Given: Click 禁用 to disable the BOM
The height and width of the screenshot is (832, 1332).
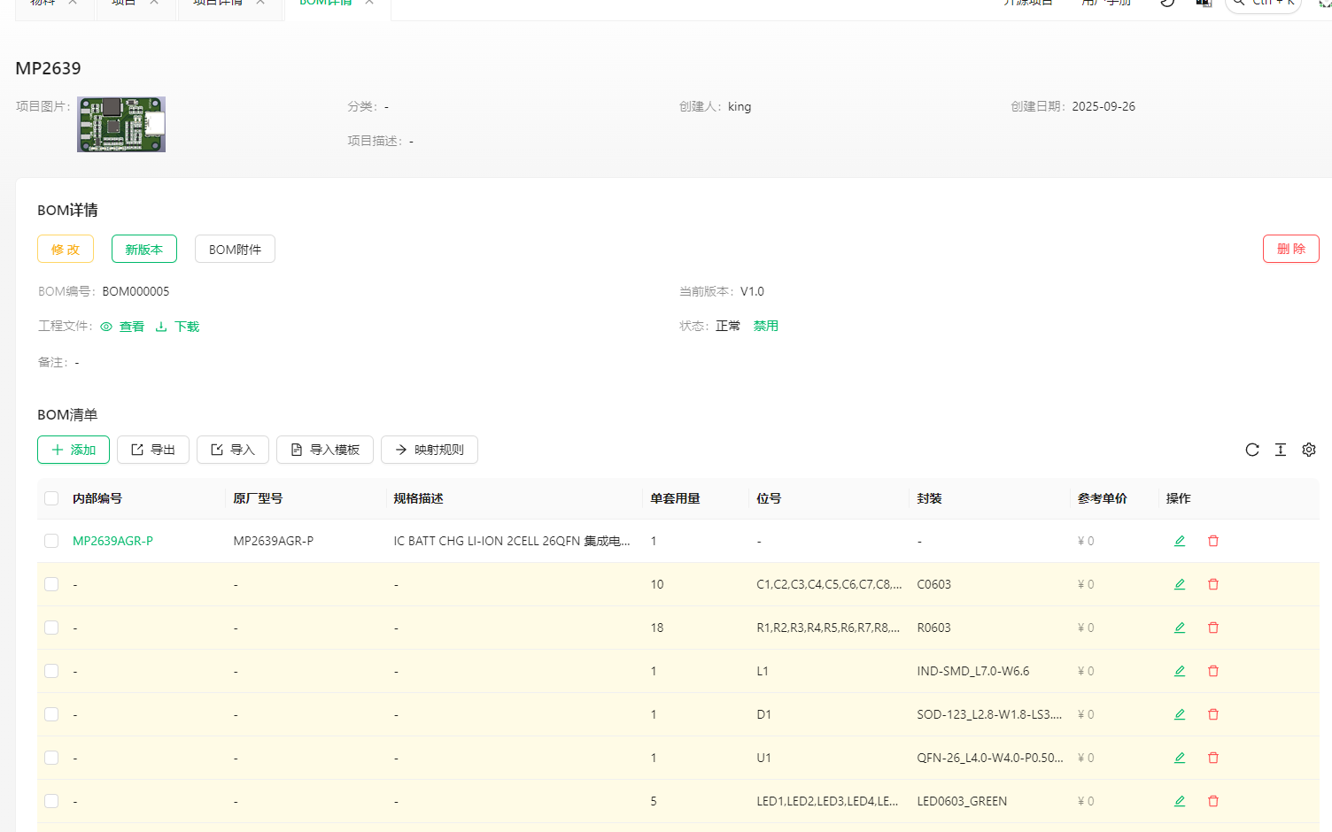Looking at the screenshot, I should [x=765, y=326].
